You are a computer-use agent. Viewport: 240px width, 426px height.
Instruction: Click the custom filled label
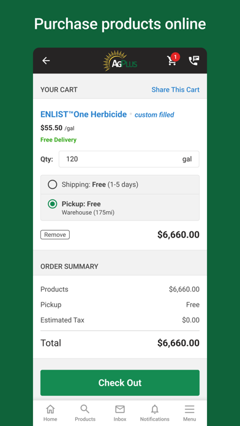[154, 115]
